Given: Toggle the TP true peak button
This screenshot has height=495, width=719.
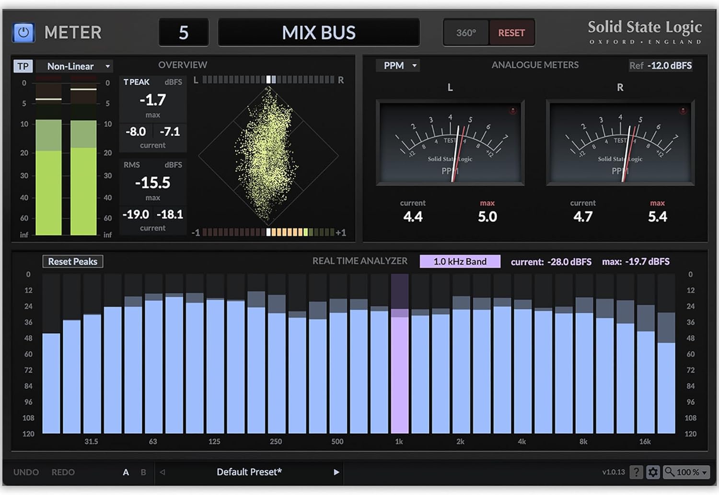Looking at the screenshot, I should click(x=23, y=66).
